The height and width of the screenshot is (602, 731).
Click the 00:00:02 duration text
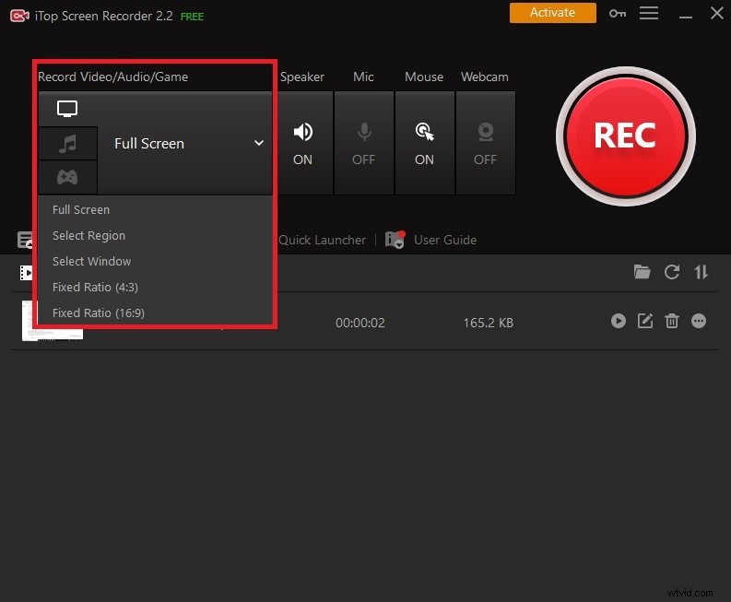(x=360, y=323)
